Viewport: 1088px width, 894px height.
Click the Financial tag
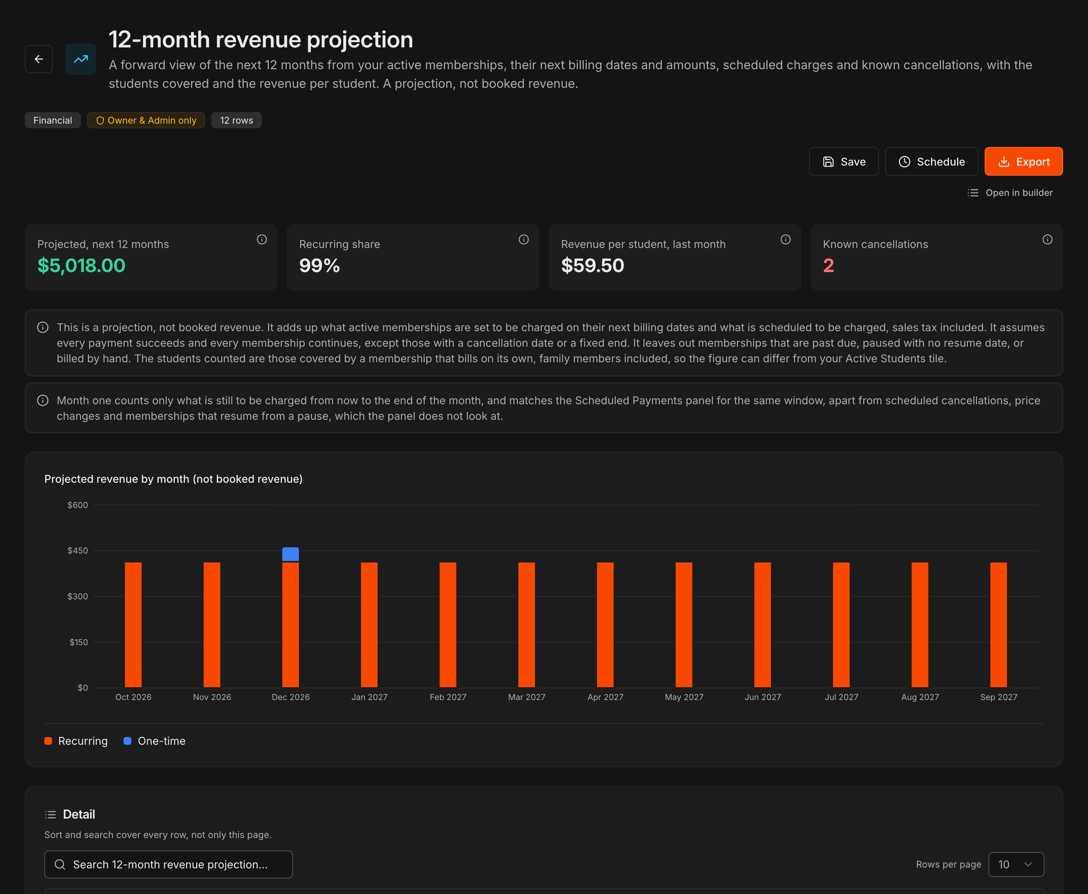click(x=52, y=120)
